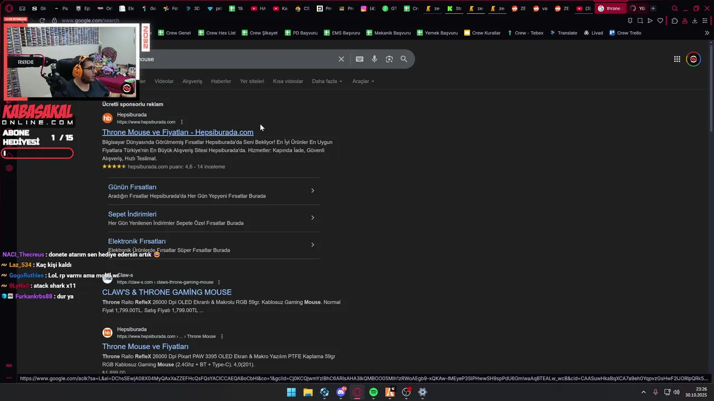
Task: Show hidden system tray icons
Action: pyautogui.click(x=643, y=392)
